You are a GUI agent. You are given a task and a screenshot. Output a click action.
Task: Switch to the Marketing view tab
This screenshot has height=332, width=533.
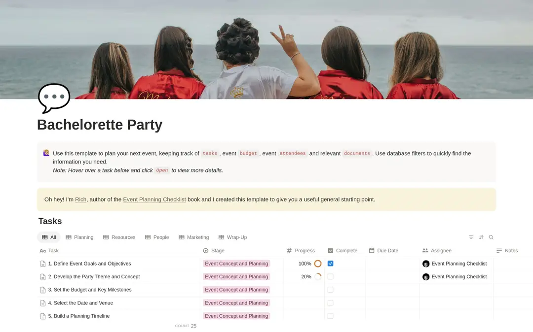tap(194, 237)
